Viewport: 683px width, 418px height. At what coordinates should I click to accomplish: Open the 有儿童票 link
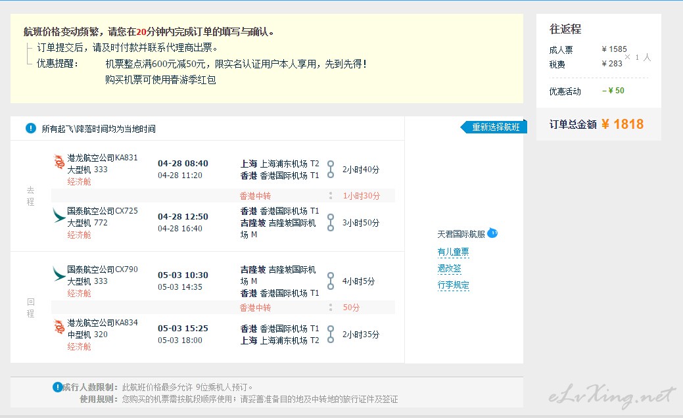coord(453,252)
